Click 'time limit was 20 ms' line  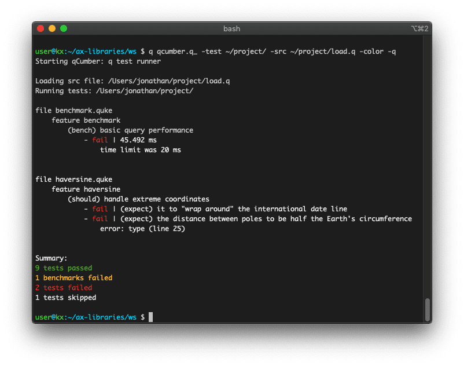point(140,150)
